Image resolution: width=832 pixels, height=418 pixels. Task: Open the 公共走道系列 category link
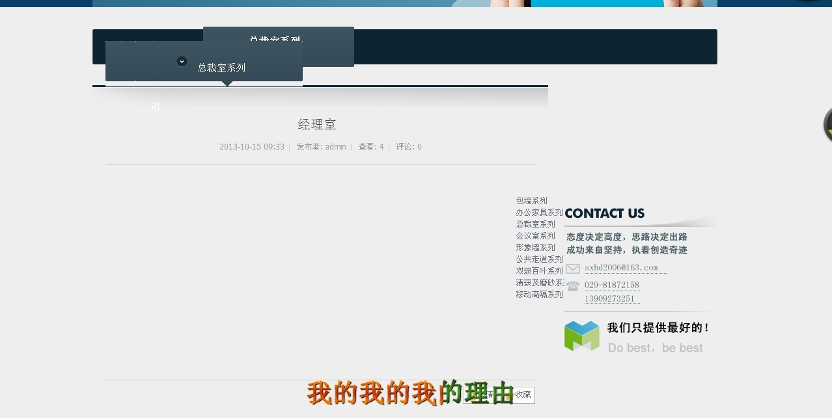click(540, 259)
